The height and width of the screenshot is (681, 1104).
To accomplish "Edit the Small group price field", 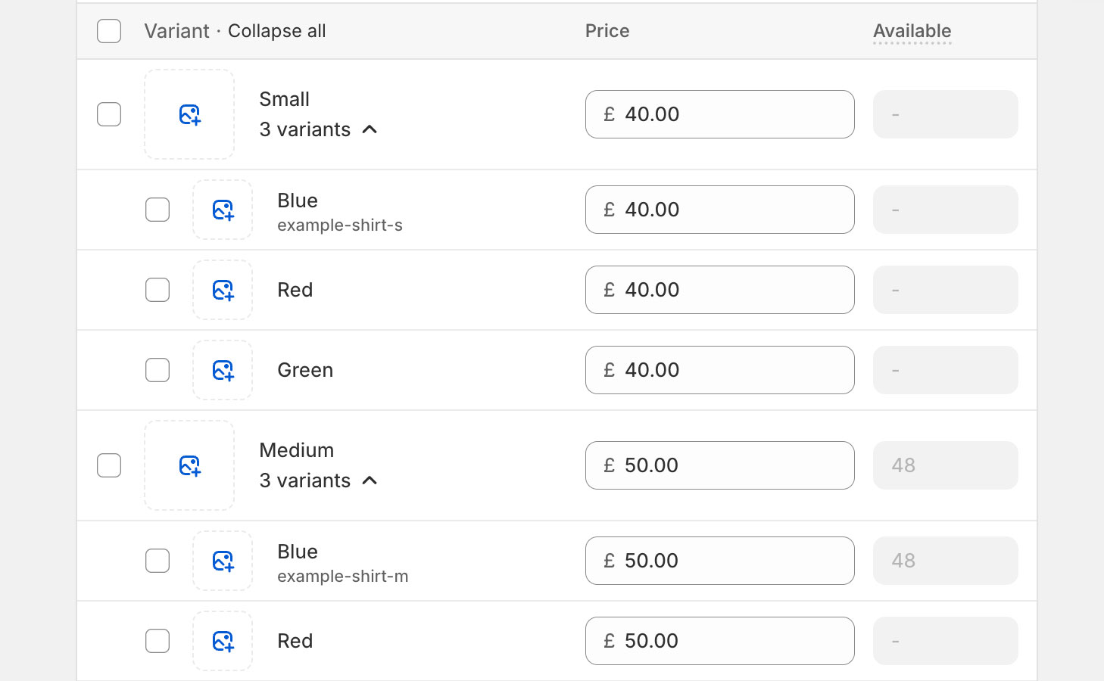I will click(720, 114).
